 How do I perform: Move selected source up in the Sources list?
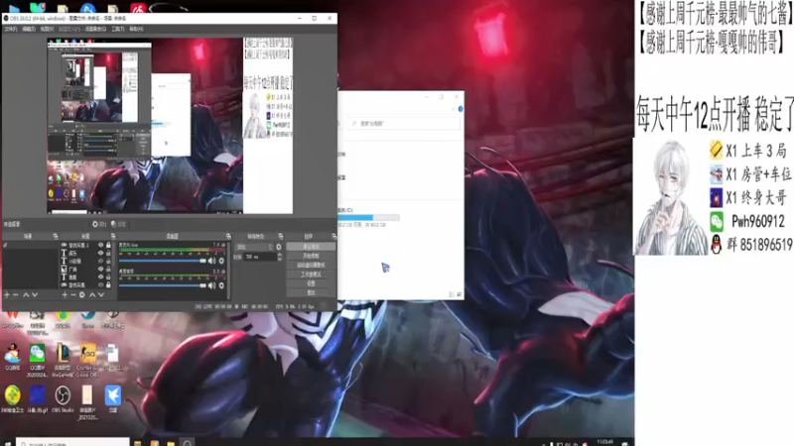(92, 294)
